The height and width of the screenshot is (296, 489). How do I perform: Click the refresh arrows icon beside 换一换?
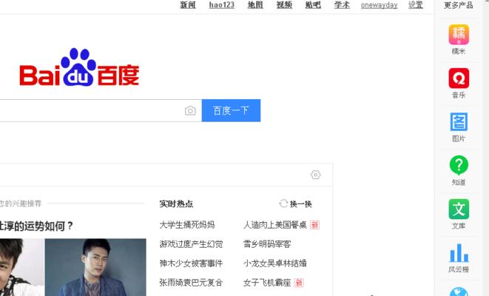pos(283,203)
